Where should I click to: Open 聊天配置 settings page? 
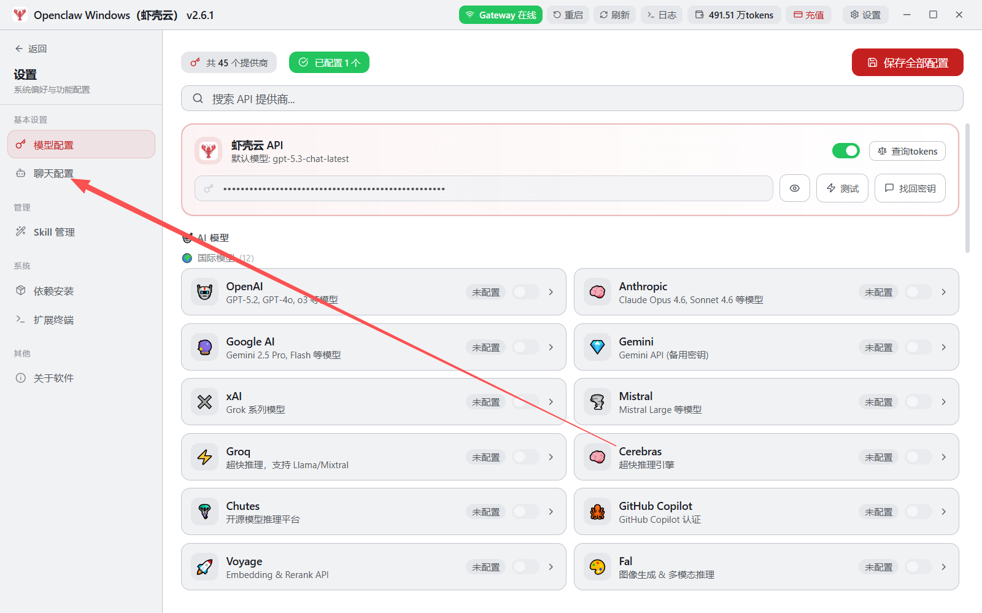click(x=81, y=174)
